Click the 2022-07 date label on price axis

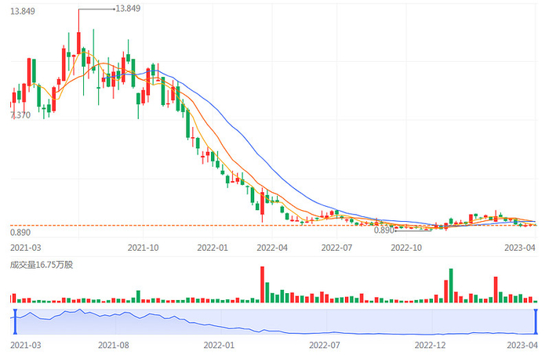(336, 248)
